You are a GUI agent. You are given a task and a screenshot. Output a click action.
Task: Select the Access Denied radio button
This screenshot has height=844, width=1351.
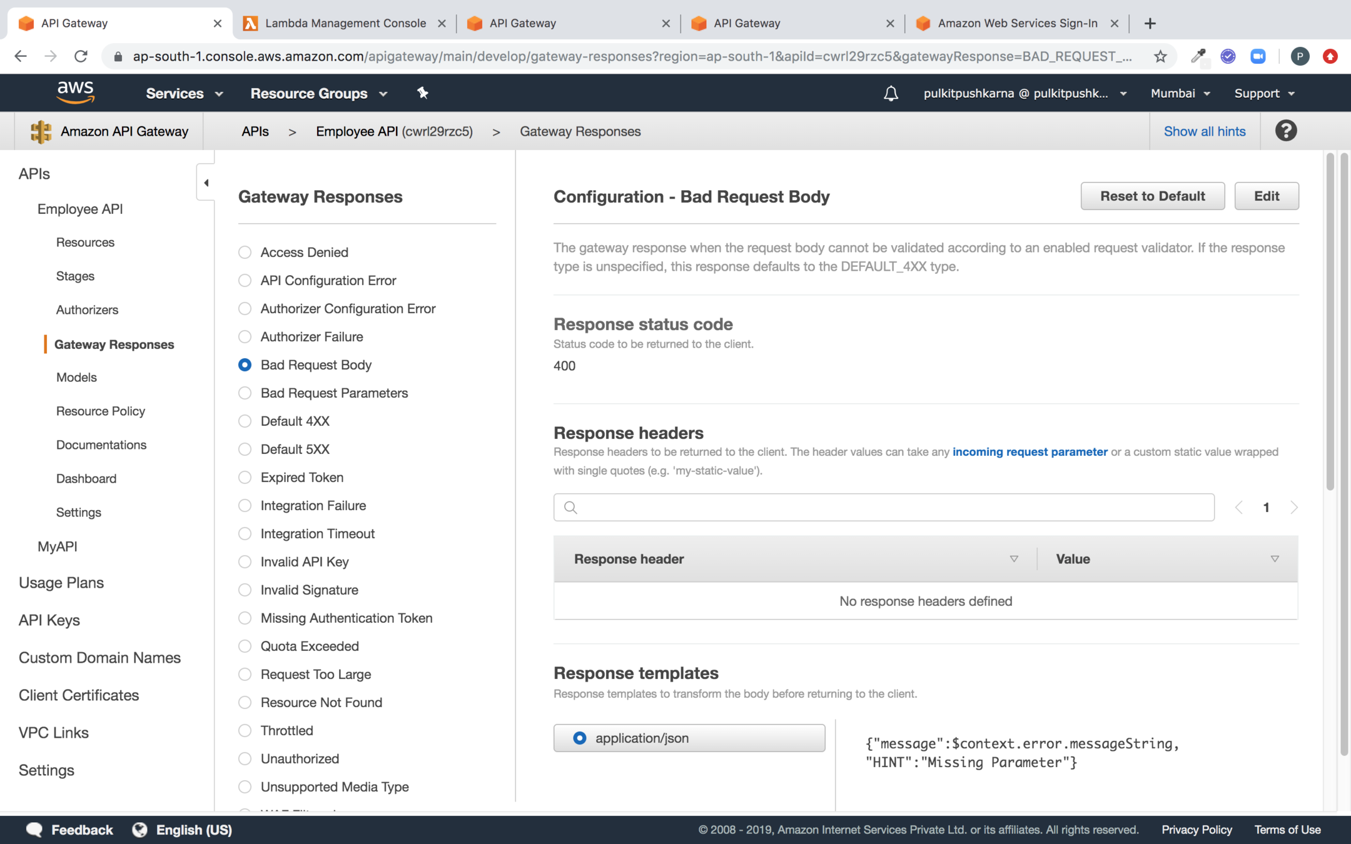[245, 252]
